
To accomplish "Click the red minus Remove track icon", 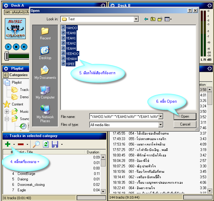I will tap(21, 144).
